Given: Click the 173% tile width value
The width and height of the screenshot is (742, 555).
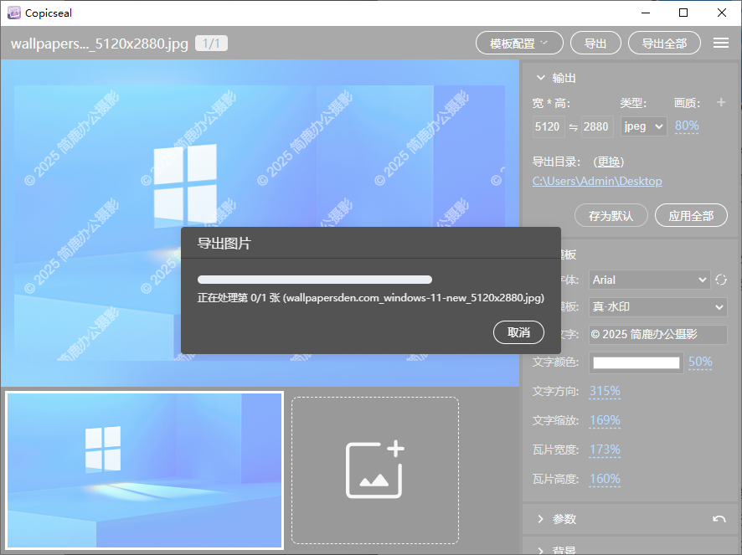Looking at the screenshot, I should coord(605,450).
